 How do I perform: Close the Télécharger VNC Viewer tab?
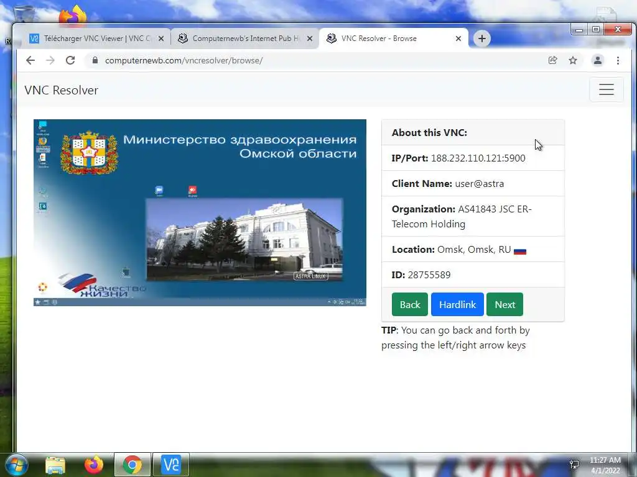pyautogui.click(x=161, y=39)
